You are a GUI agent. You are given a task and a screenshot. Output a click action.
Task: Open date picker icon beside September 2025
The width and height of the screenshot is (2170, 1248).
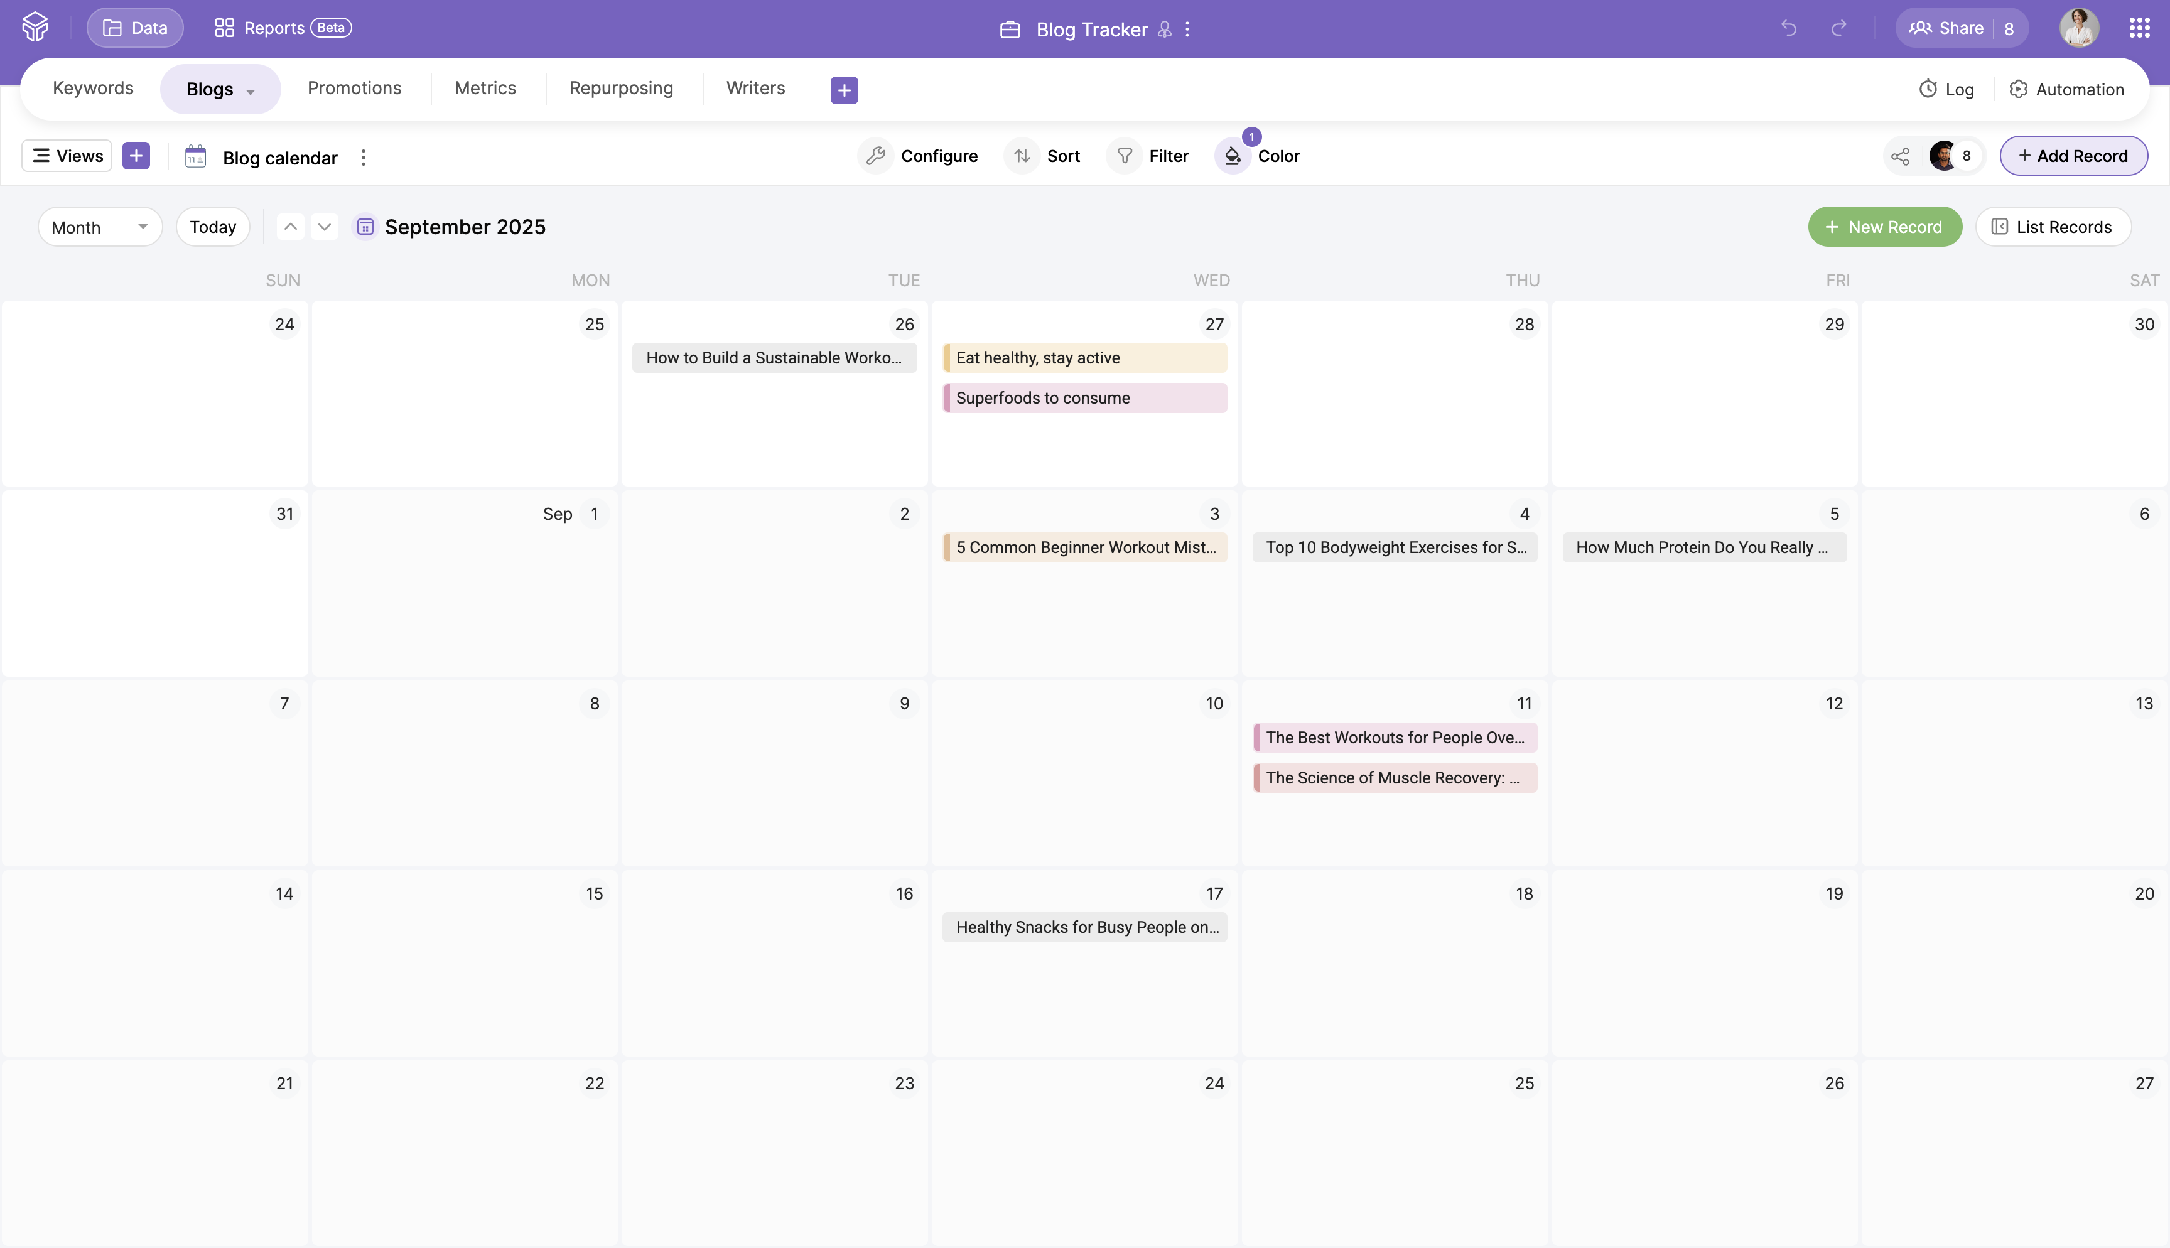[365, 227]
